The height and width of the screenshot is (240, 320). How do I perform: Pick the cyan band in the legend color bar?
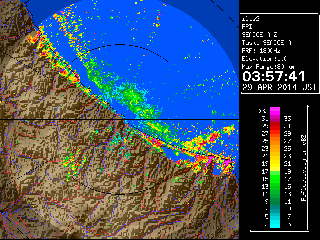(275, 224)
